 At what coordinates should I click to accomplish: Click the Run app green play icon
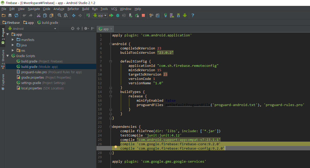[x=111, y=15]
